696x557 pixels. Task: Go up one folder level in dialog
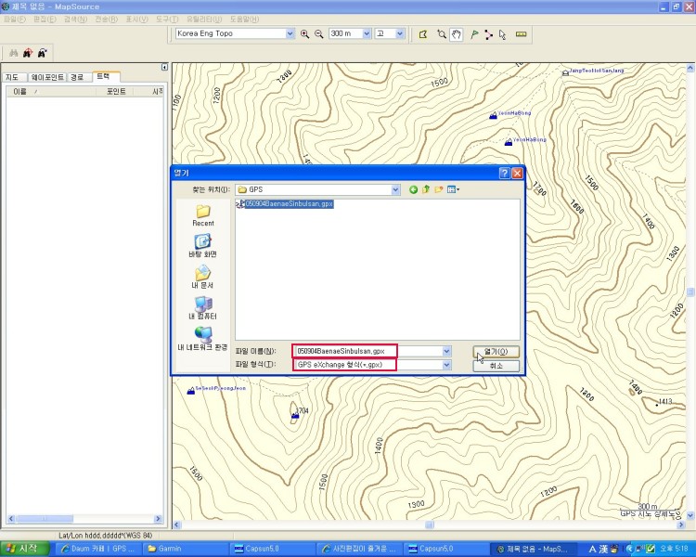tap(426, 189)
